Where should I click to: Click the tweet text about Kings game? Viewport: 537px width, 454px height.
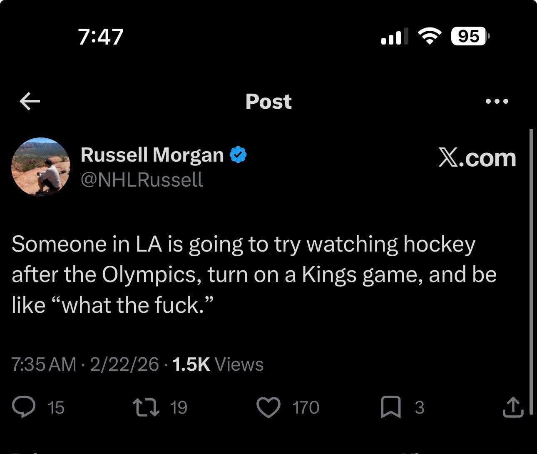(254, 274)
